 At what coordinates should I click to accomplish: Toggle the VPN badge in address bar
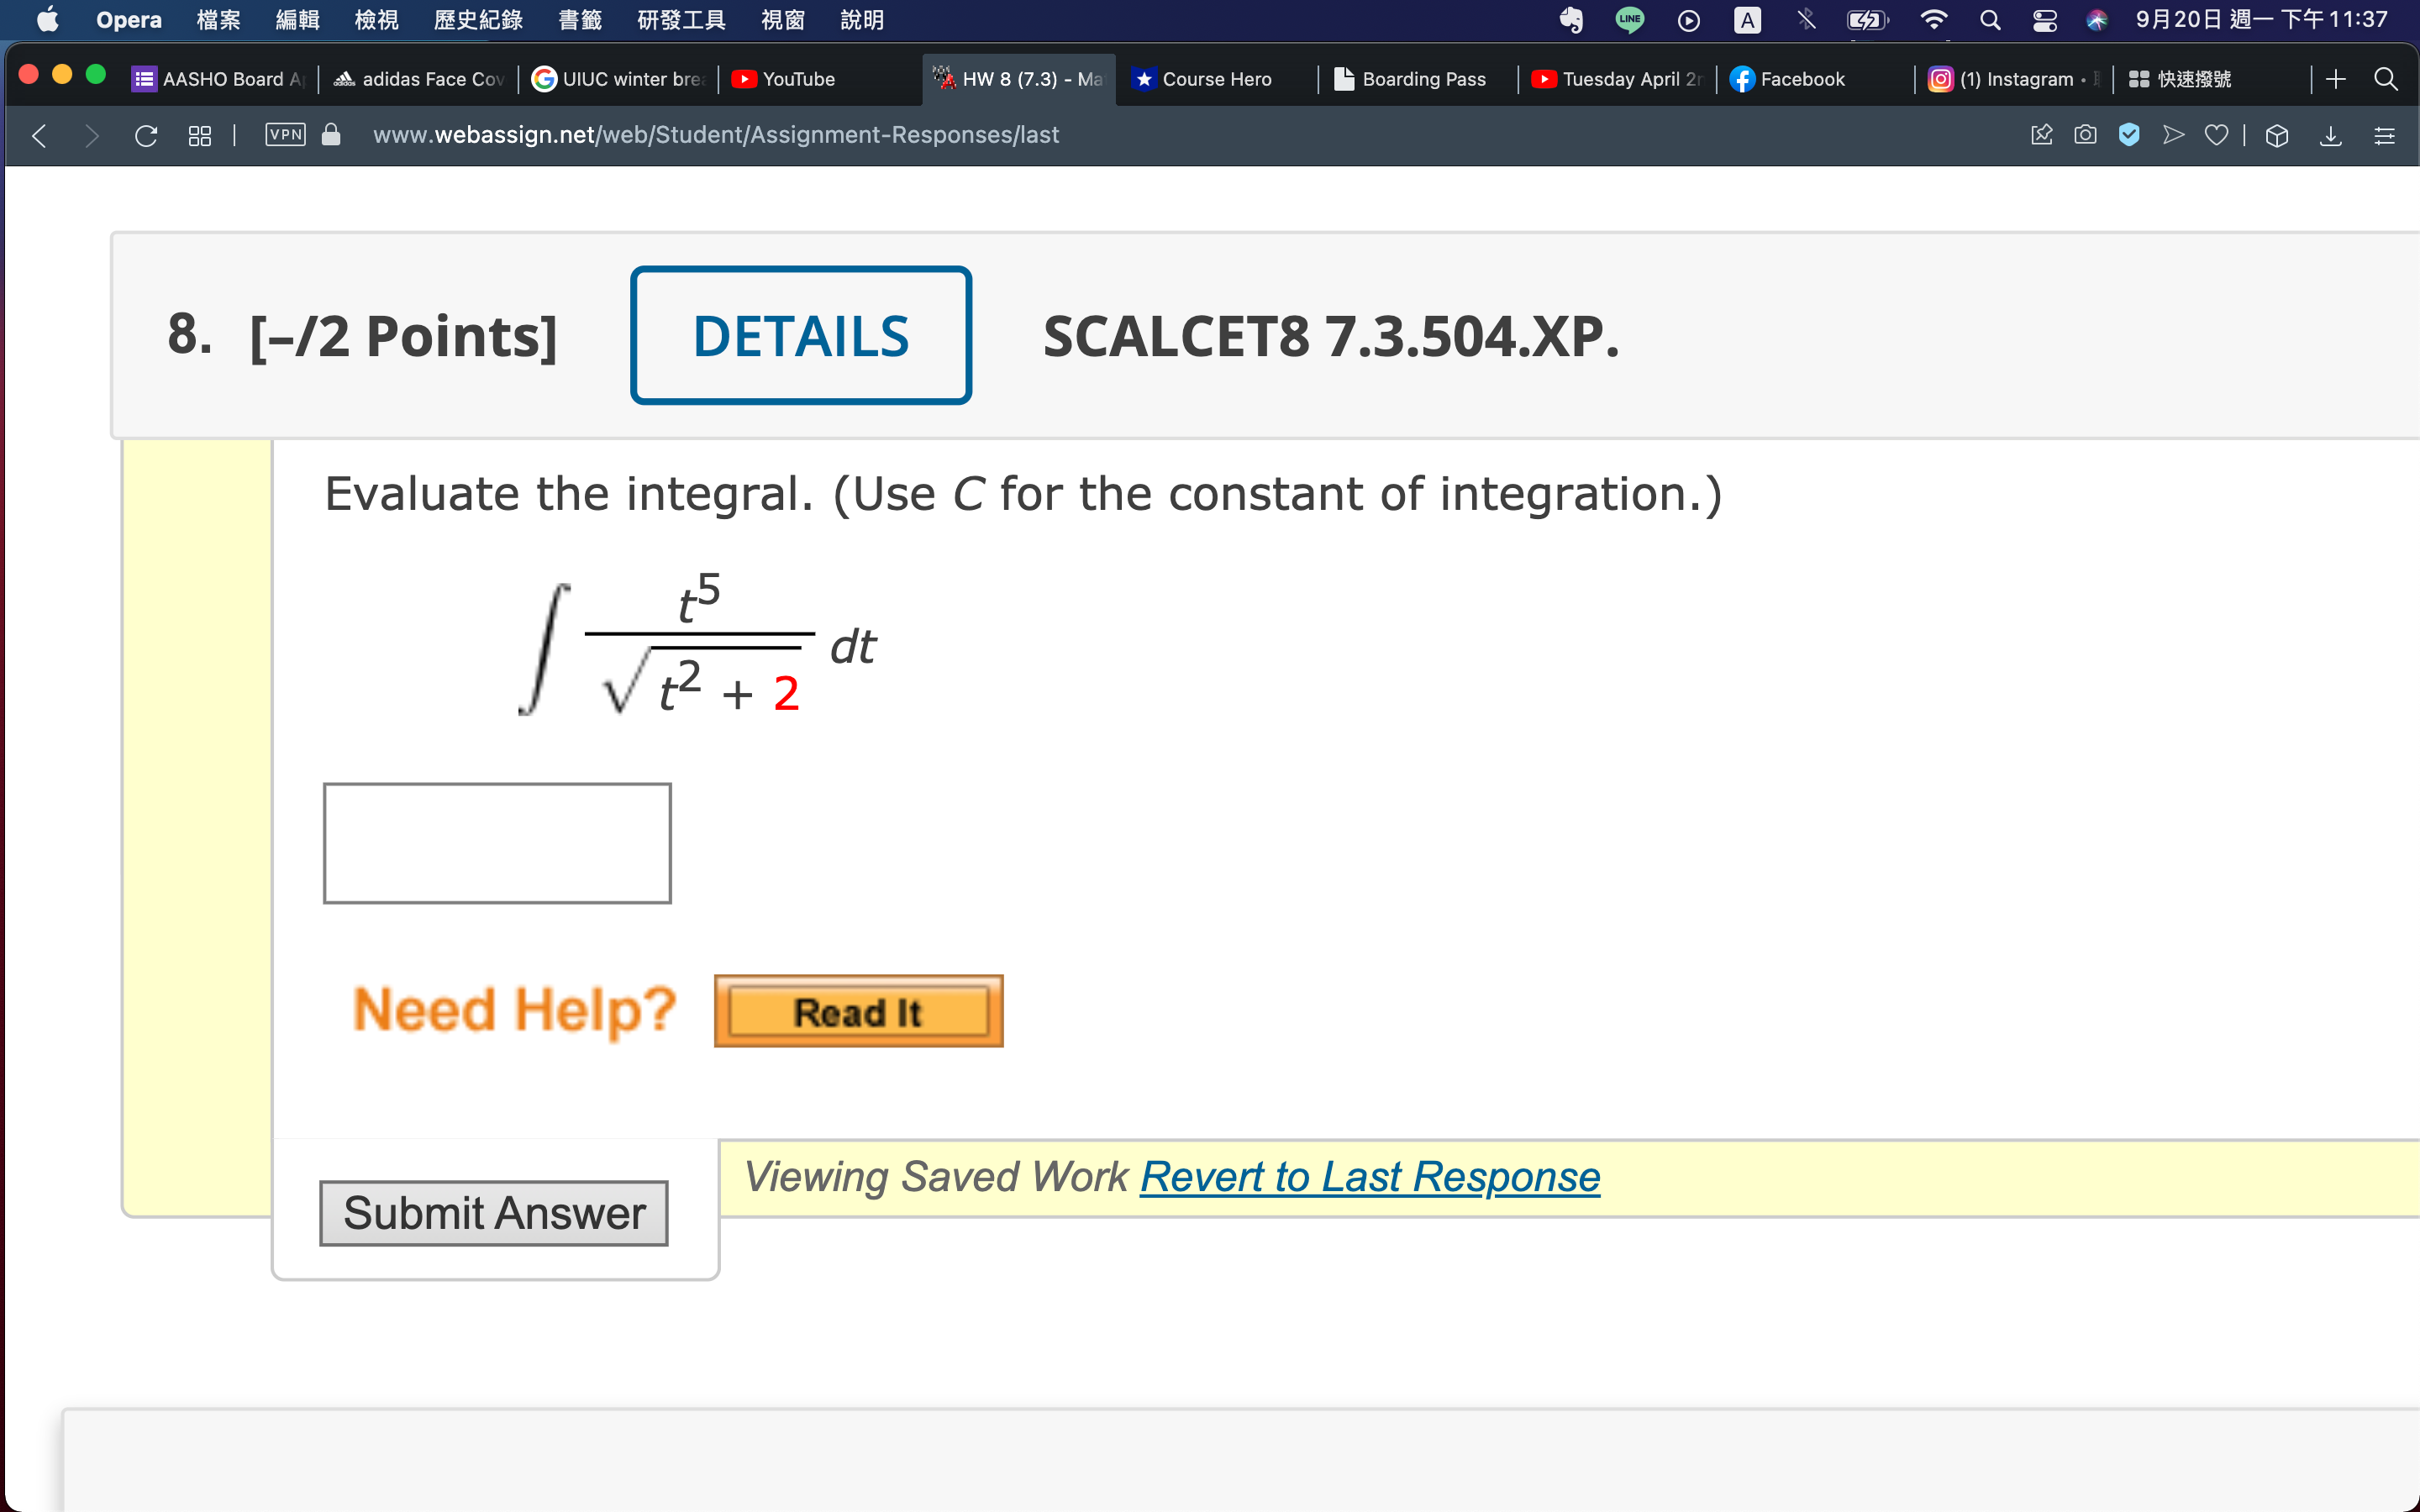285,135
